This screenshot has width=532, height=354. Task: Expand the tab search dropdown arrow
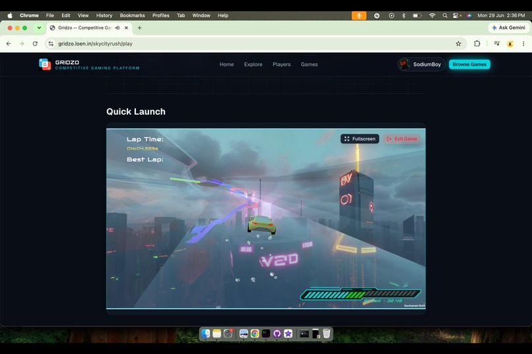[39, 28]
